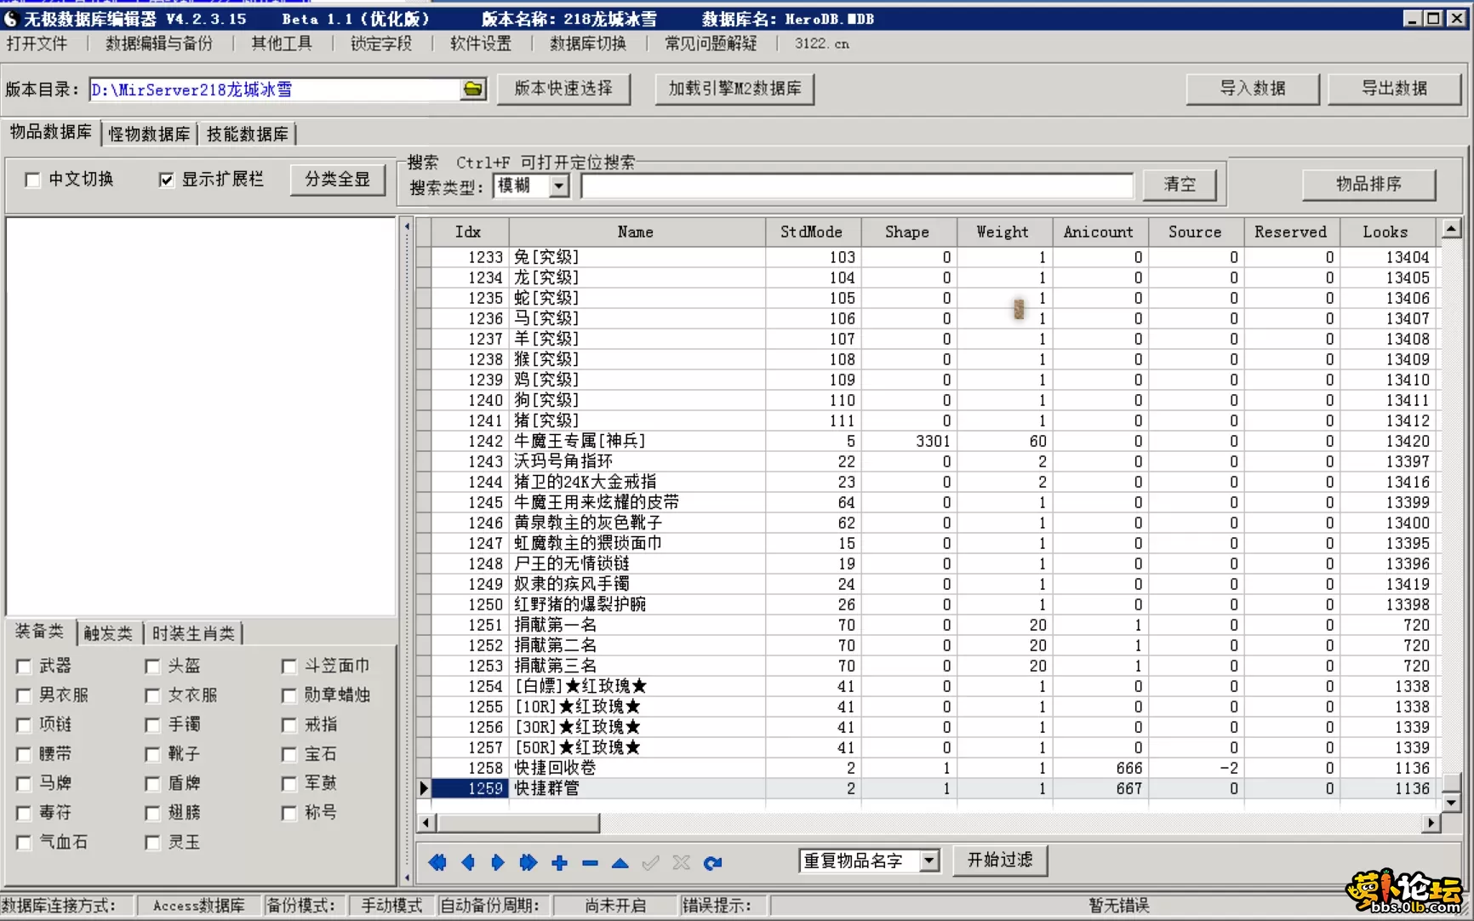Image resolution: width=1474 pixels, height=921 pixels.
Task: Collapse the left panel splitter arrow
Action: point(407,226)
